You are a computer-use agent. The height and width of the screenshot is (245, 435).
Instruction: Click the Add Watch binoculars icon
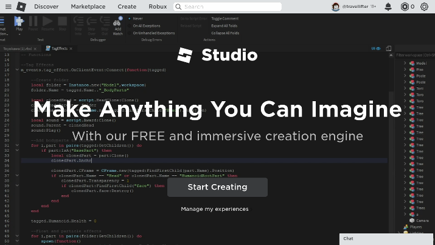pos(117,21)
